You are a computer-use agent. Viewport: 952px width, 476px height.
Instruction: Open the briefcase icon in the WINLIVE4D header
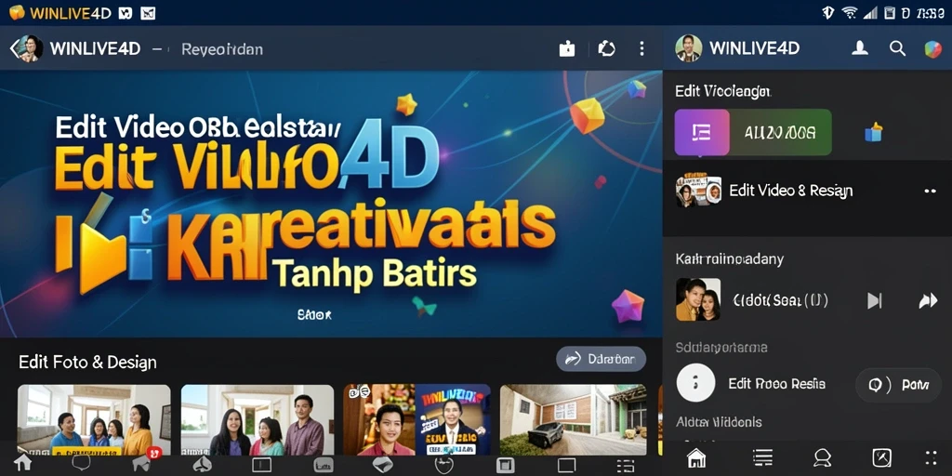[566, 48]
